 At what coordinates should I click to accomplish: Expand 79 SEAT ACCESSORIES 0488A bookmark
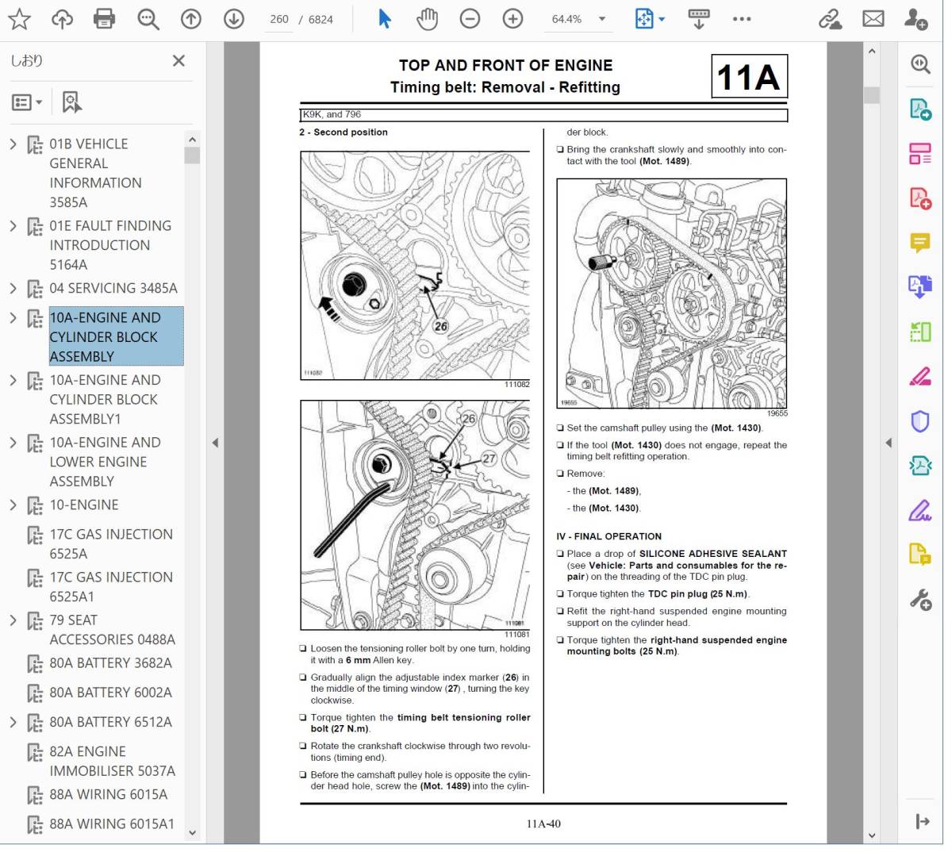[13, 620]
